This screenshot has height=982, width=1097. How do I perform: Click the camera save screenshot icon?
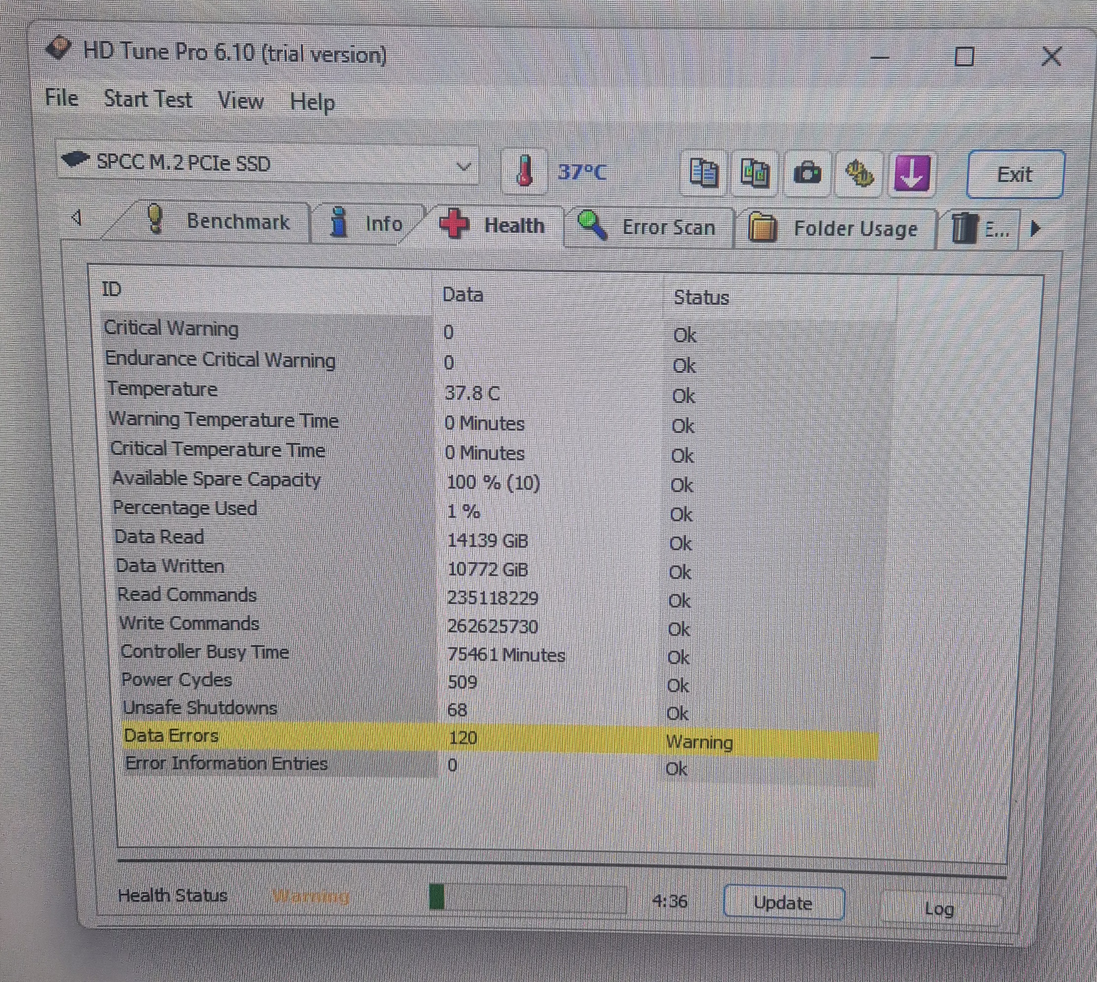pos(807,174)
